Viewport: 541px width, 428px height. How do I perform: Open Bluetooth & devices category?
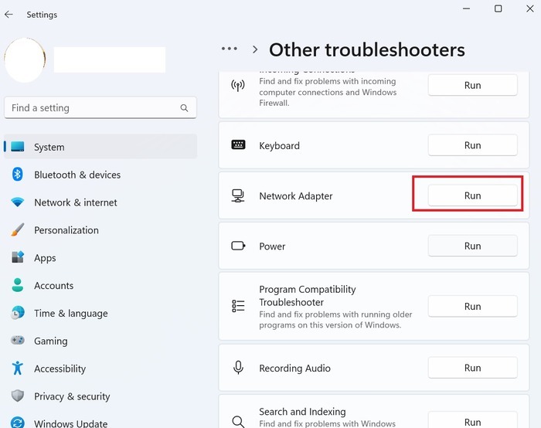click(x=100, y=175)
